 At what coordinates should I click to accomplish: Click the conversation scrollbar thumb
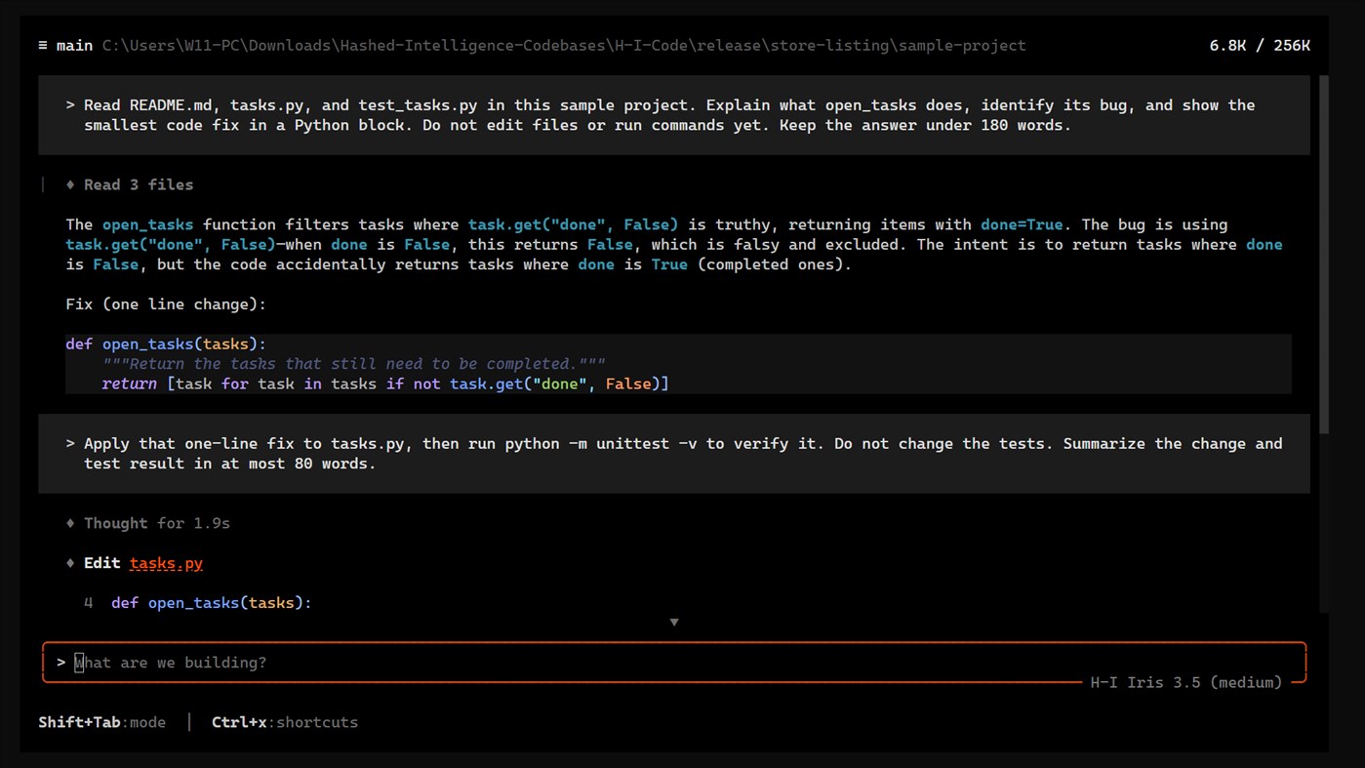(x=1323, y=254)
